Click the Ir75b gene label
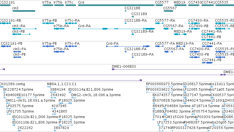 [58, 2]
